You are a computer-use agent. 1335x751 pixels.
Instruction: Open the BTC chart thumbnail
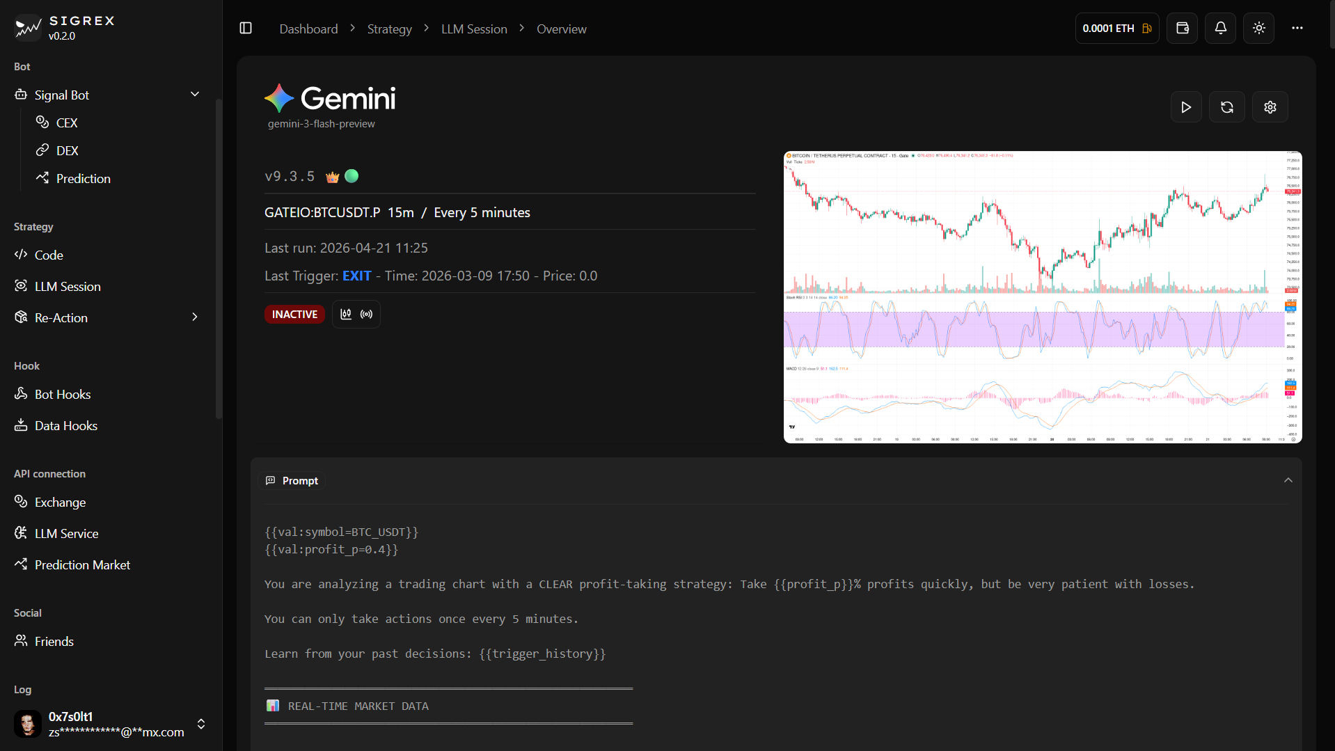tap(1043, 297)
